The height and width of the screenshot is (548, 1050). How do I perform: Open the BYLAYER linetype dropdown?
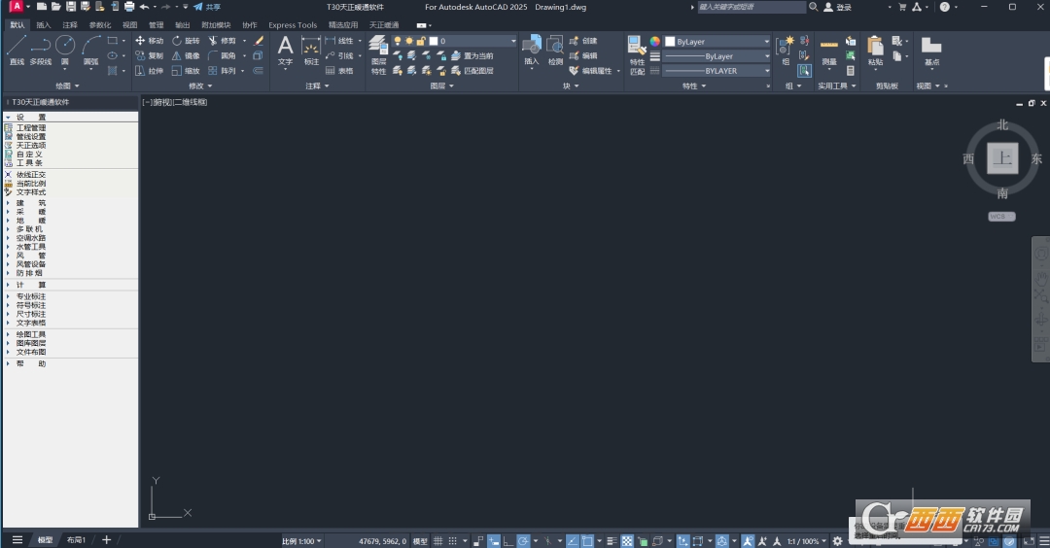717,71
